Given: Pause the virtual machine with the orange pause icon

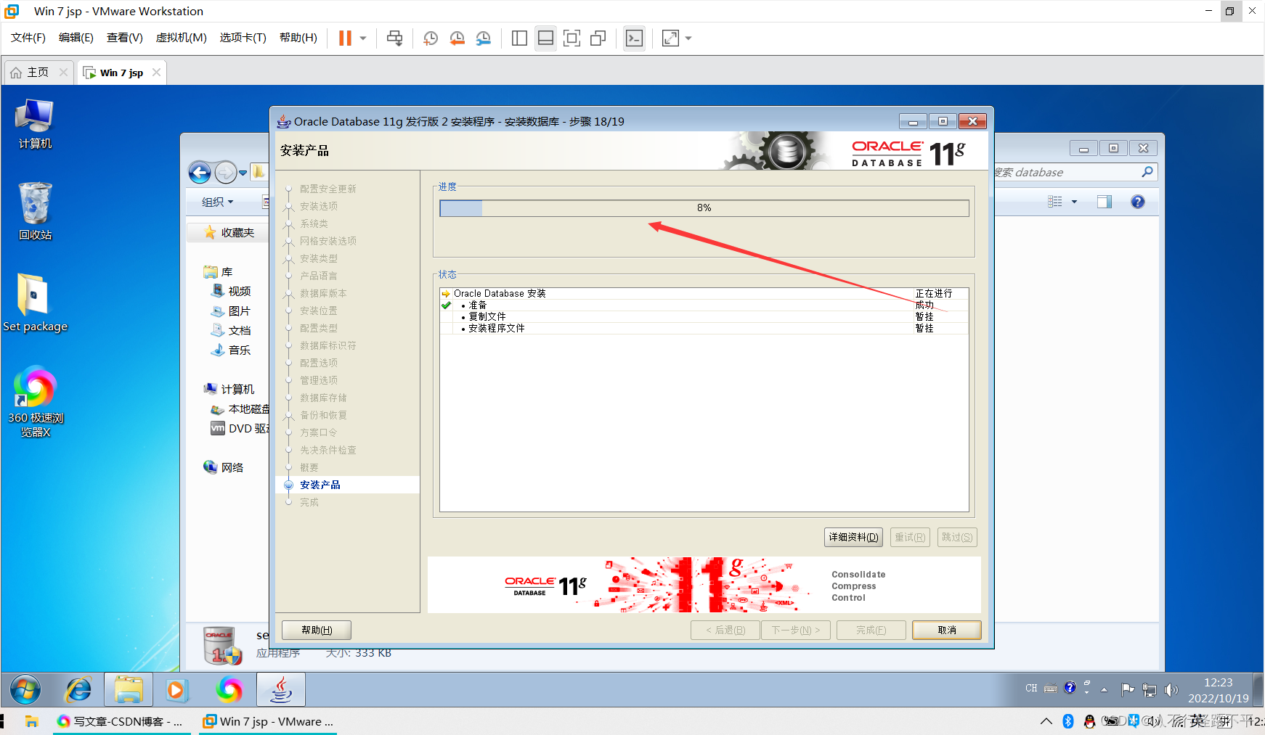Looking at the screenshot, I should coord(345,38).
